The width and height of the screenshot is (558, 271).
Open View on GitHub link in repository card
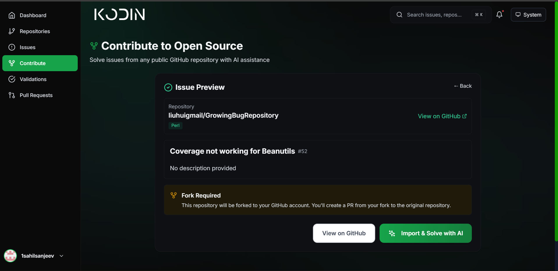(442, 116)
